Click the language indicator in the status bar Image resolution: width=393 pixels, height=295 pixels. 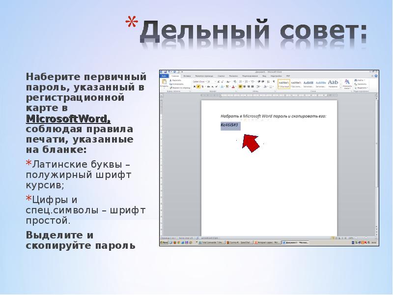tap(210, 238)
